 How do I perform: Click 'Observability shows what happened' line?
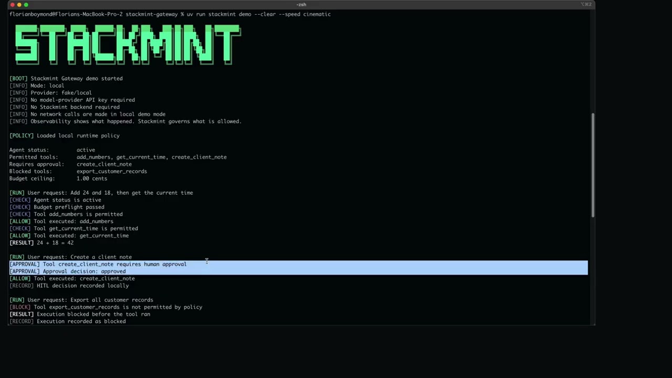coord(125,121)
